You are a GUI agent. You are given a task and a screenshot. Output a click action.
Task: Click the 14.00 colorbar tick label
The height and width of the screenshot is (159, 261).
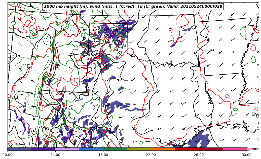pos(55,155)
